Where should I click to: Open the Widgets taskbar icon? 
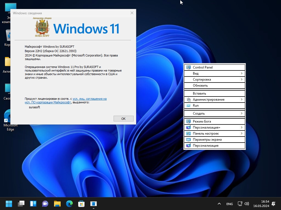33,204
